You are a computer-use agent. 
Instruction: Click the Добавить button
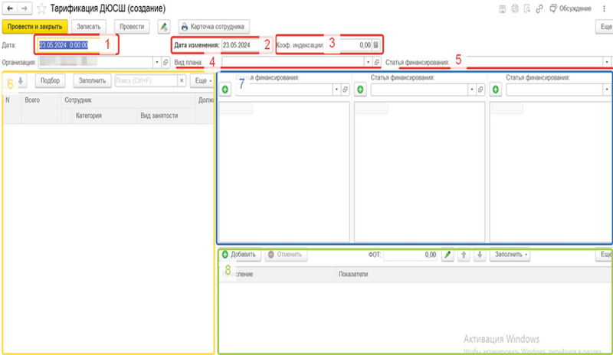pyautogui.click(x=241, y=254)
